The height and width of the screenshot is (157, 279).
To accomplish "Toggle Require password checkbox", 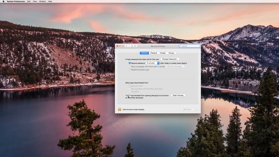I will (129, 63).
